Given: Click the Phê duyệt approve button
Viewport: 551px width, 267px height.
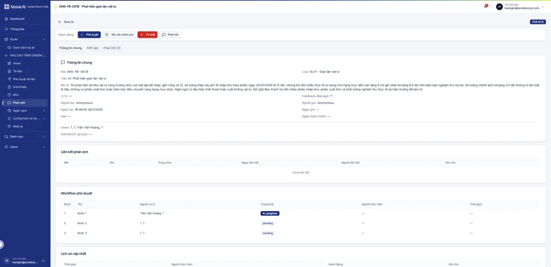Looking at the screenshot, I should (89, 34).
